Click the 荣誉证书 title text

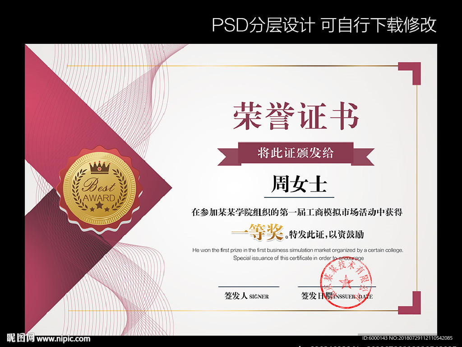tap(296, 116)
